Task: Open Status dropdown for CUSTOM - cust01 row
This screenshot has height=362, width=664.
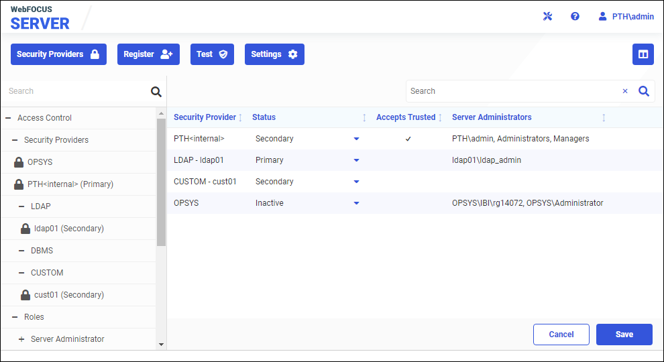Action: tap(357, 182)
